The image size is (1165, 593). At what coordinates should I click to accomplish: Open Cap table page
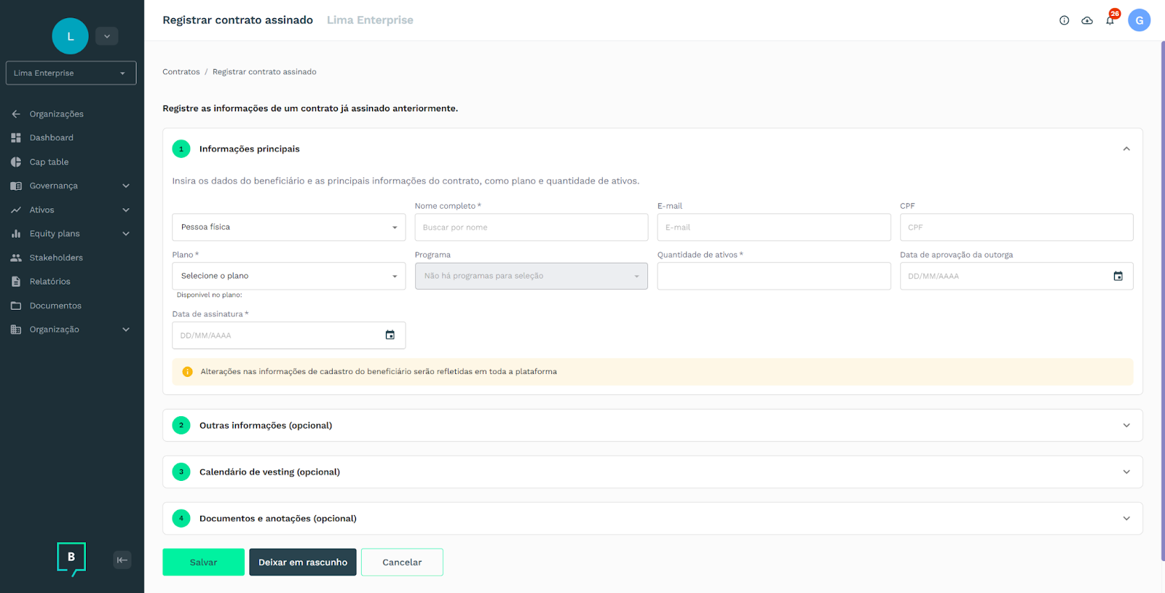[x=49, y=162]
